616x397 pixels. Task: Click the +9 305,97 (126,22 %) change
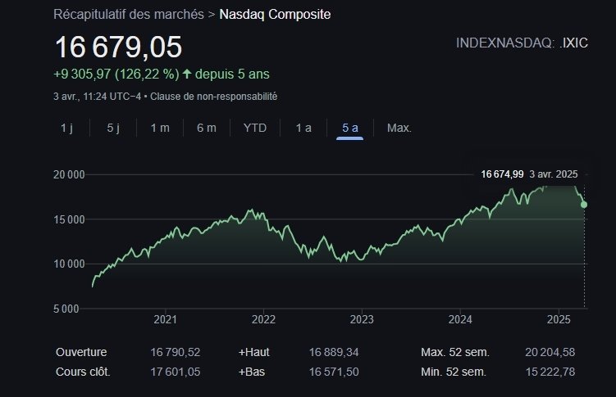point(116,74)
